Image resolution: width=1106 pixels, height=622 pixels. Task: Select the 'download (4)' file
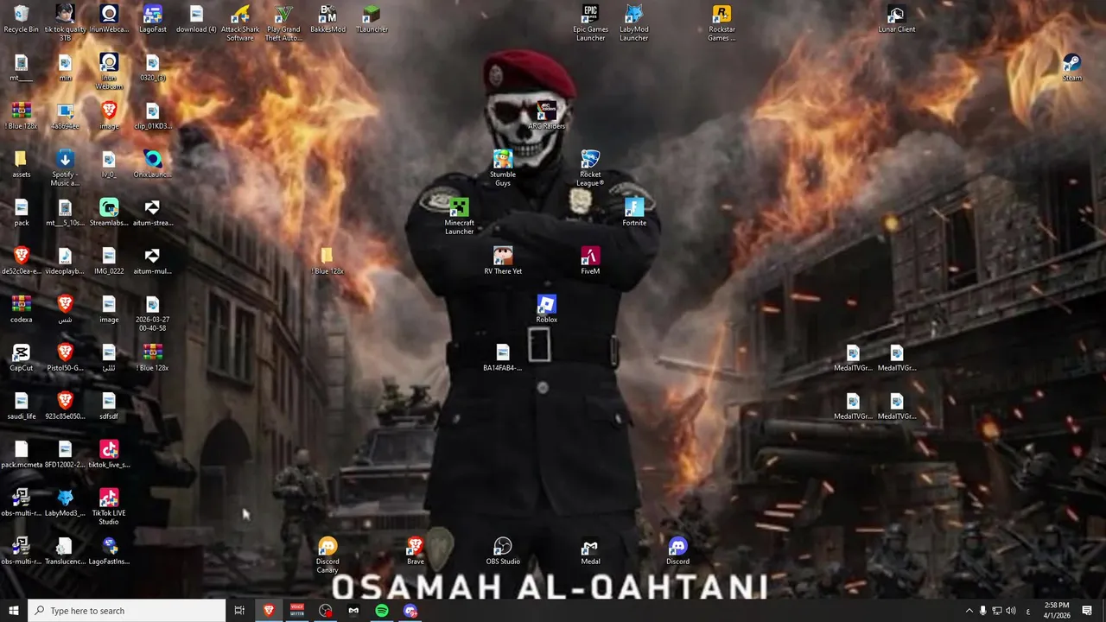coord(196,19)
